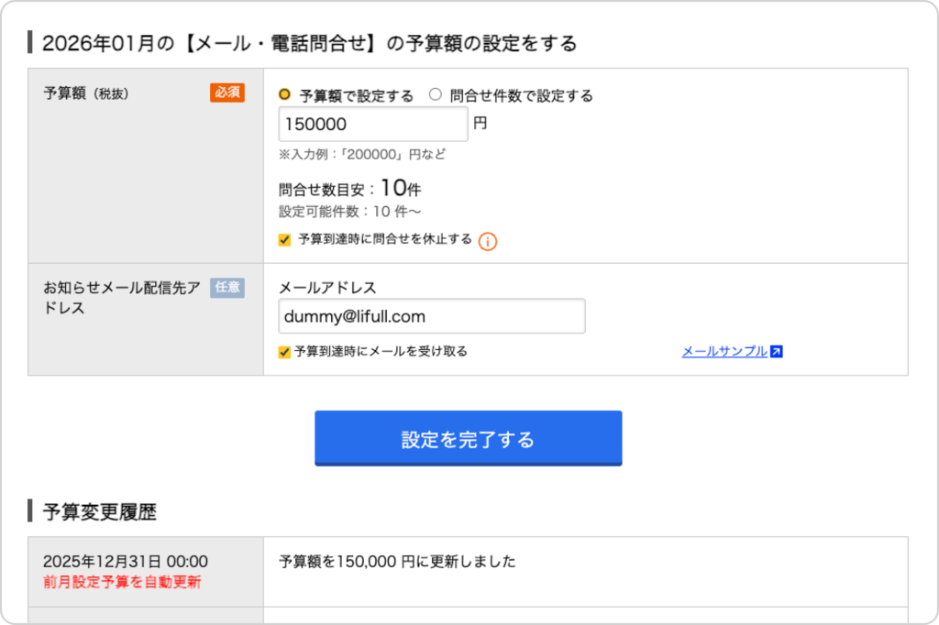Viewport: 939px width, 625px height.
Task: Toggle 予算到達時に問合せを休止する checkbox
Action: coord(284,240)
